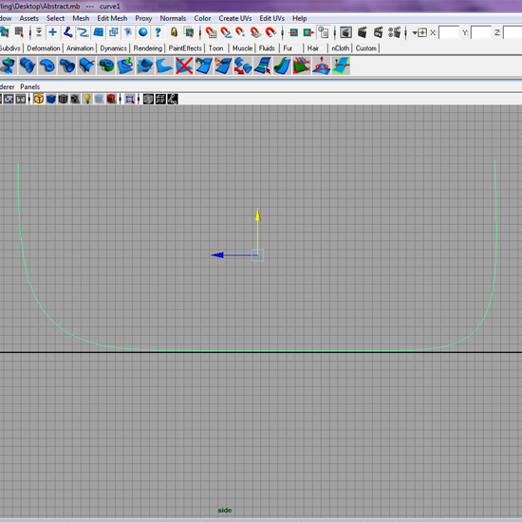Open the Normals menu

tap(173, 18)
